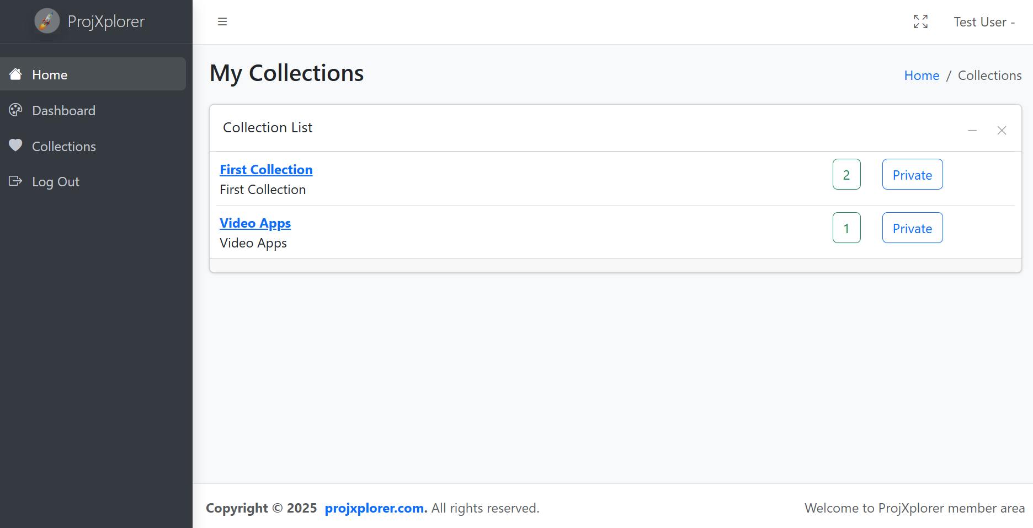
Task: Open the First Collection link
Action: 266,170
